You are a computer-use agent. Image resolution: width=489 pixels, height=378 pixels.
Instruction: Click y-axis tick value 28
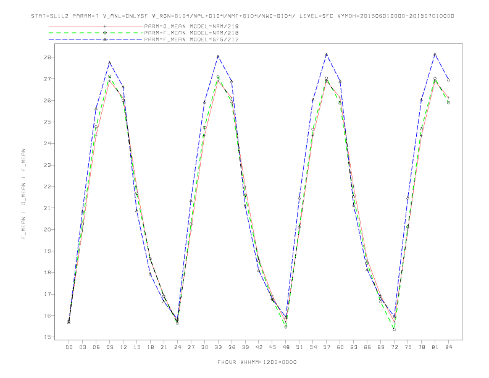[48, 57]
